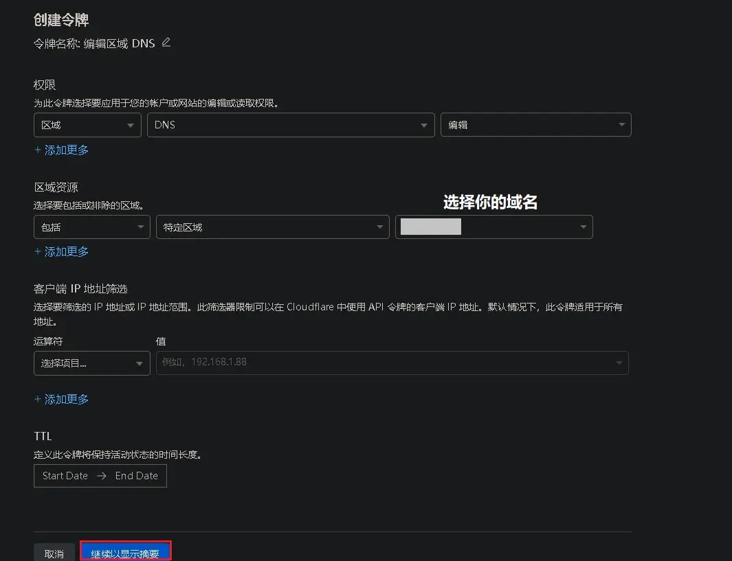Click the pencil icon to edit token name

(x=166, y=43)
